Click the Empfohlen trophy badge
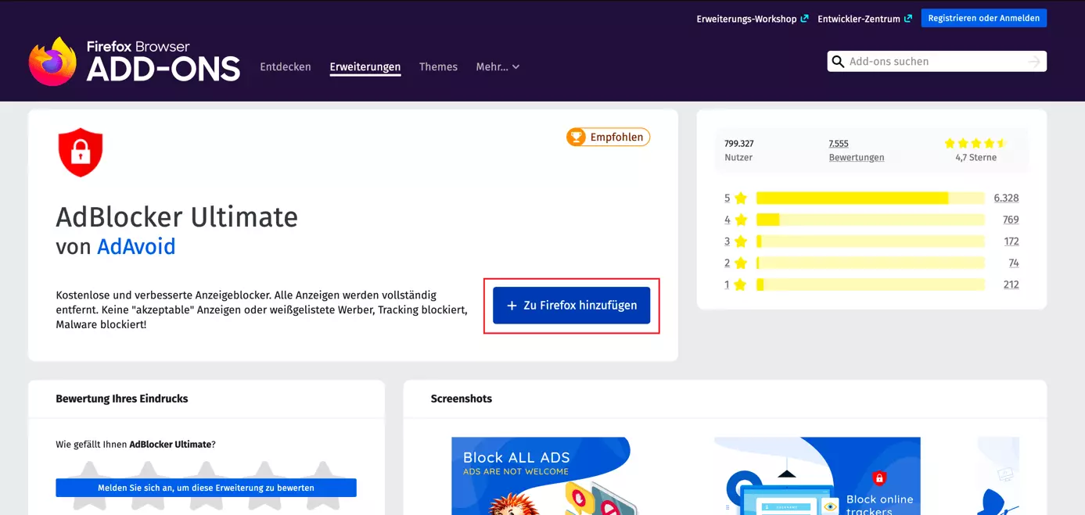 point(608,137)
